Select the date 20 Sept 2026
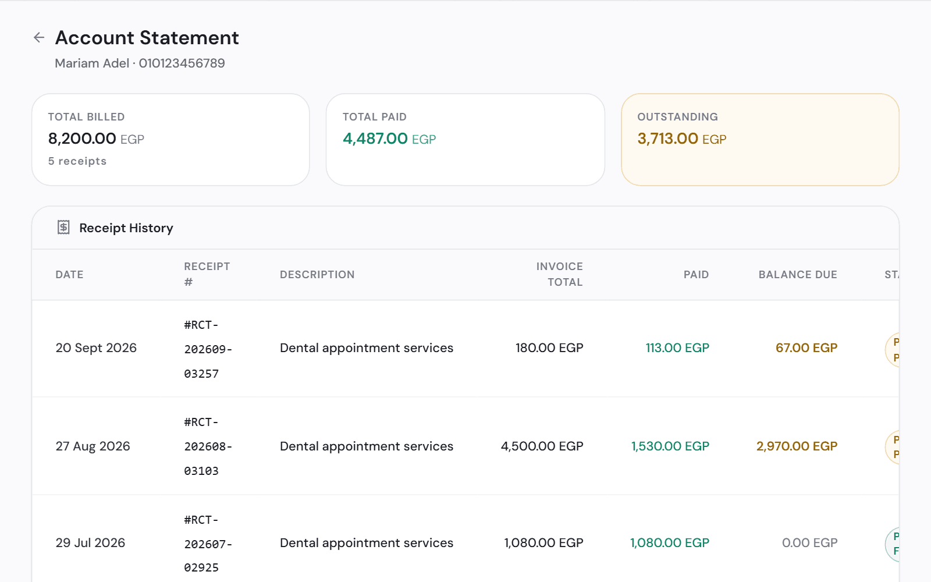 point(96,348)
